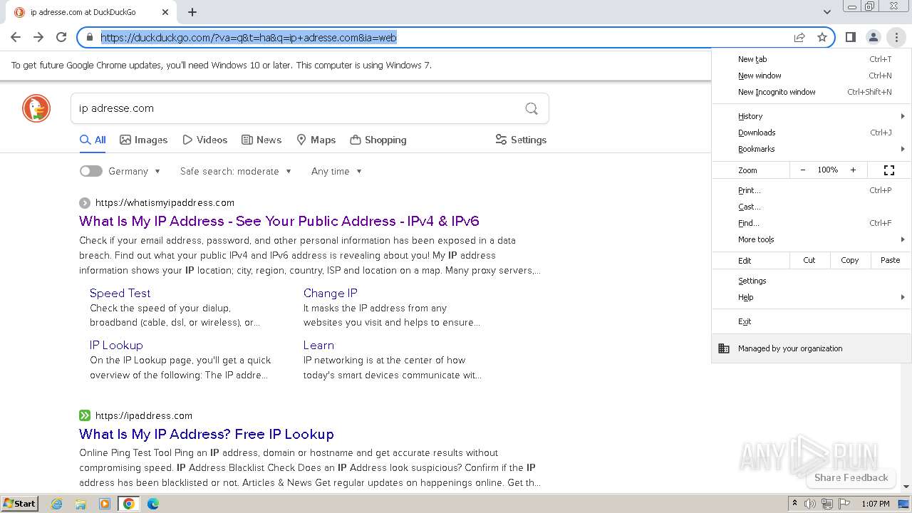Screen dimensions: 912x513
Task: Click the share page icon in address bar
Action: tap(799, 37)
